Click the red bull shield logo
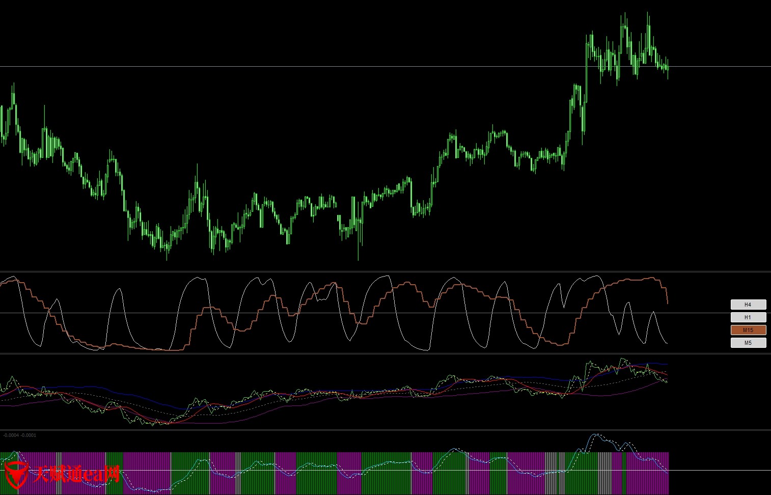This screenshot has width=771, height=495. click(x=15, y=474)
